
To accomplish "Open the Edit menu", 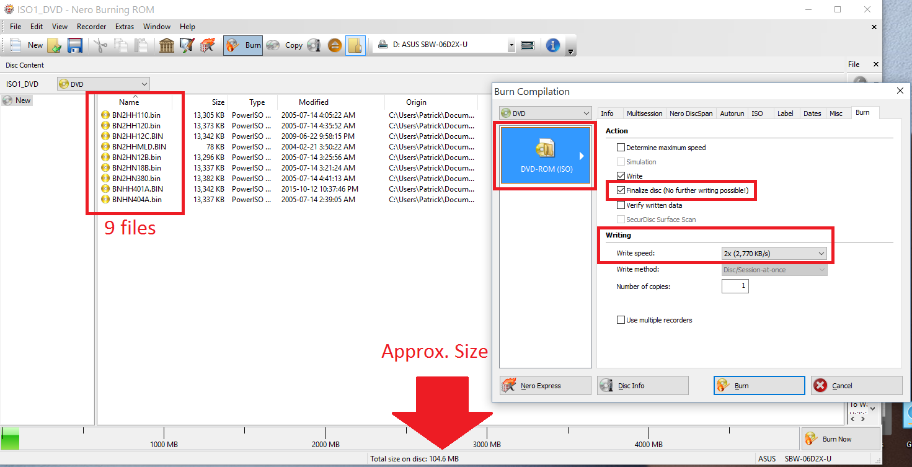I will 37,27.
